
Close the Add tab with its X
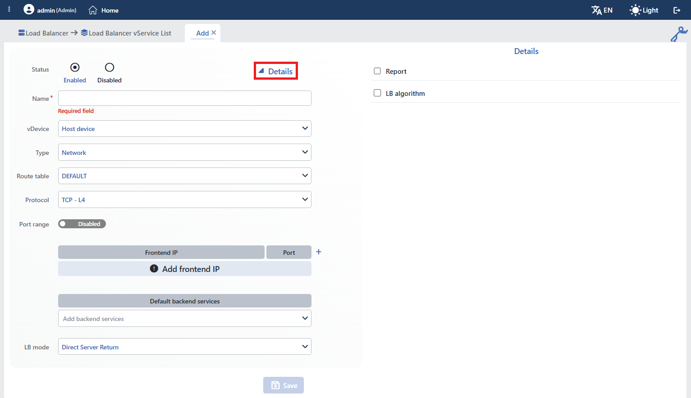pos(214,32)
